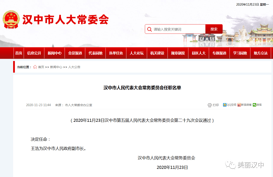The width and height of the screenshot is (273, 177).
Task: Open the 规章制度 menu item
Action: point(178,53)
